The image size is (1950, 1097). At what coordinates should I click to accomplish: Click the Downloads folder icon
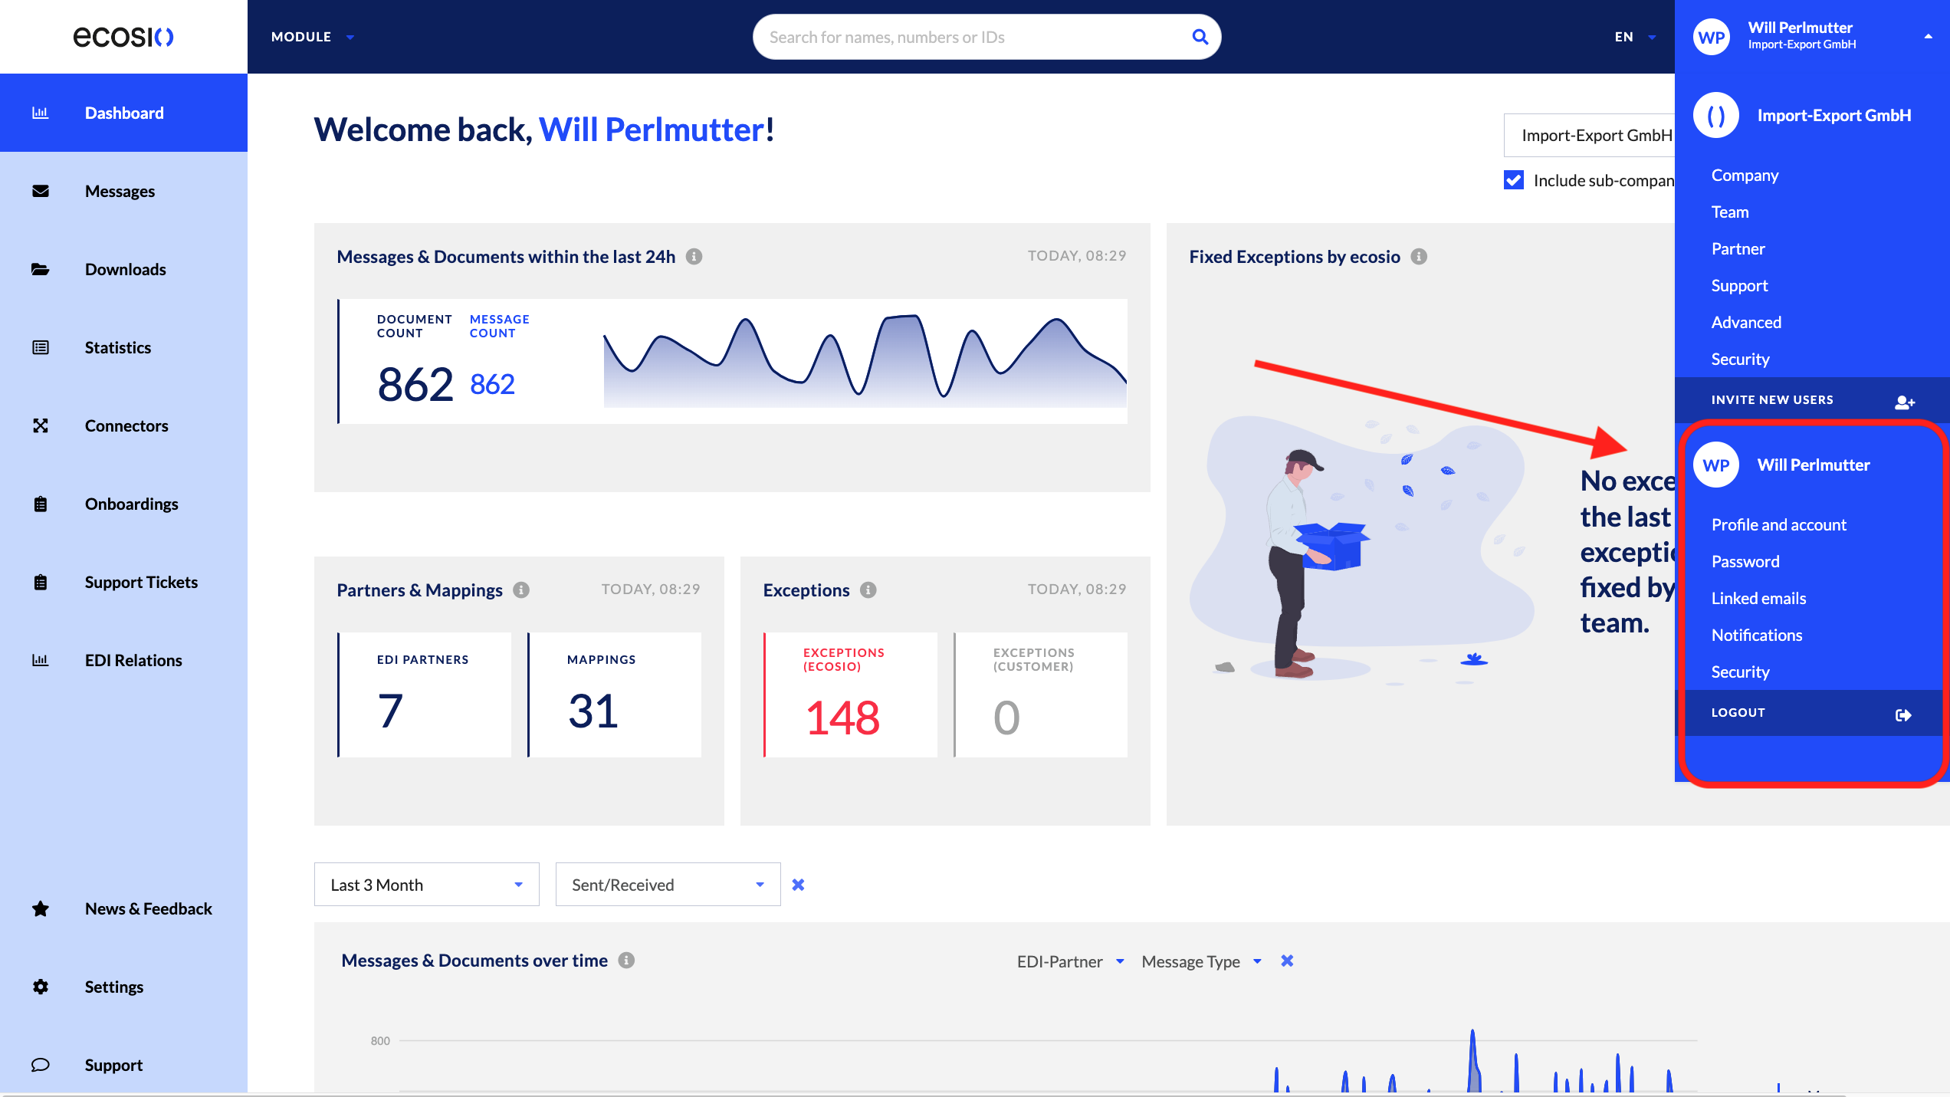point(41,269)
